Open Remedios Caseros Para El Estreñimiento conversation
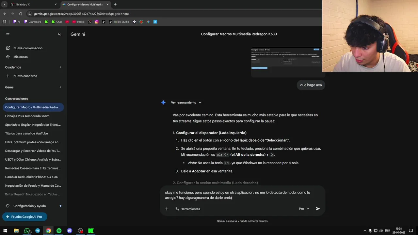 33,168
